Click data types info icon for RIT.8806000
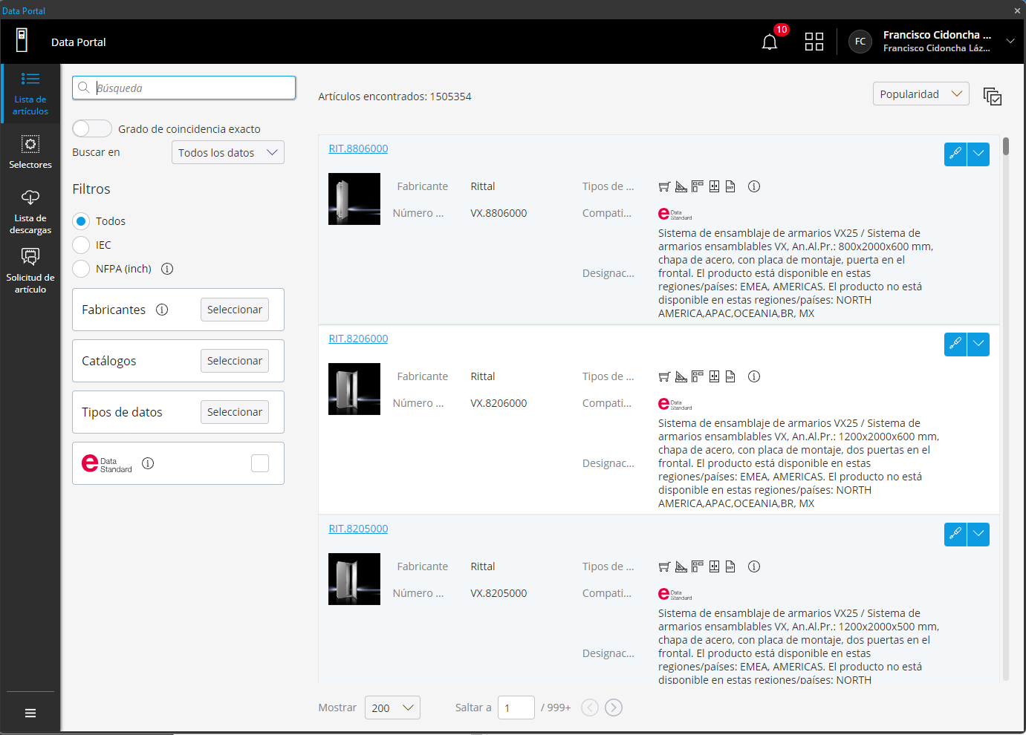The image size is (1026, 735). [754, 186]
